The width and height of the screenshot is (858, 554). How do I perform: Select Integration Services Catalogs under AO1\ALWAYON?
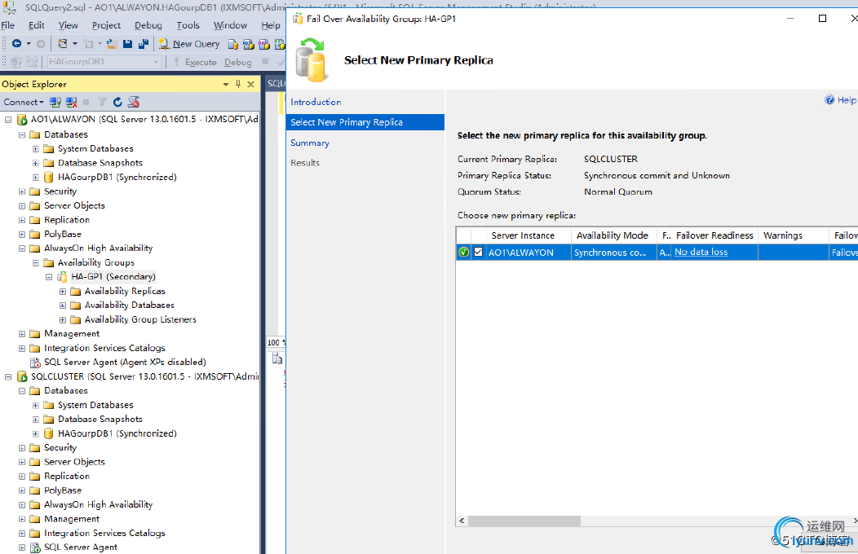[x=104, y=348]
